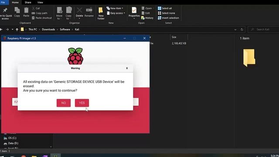
Task: Click Kali in address breadcrumb
Action: pyautogui.click(x=77, y=29)
